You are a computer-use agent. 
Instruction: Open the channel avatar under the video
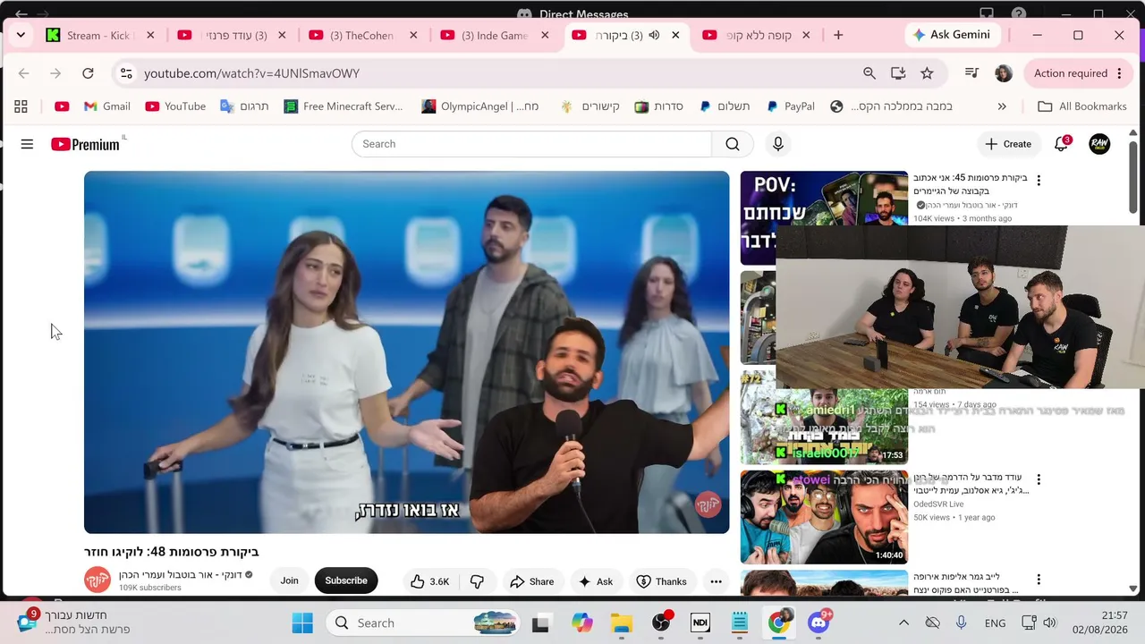tap(98, 580)
